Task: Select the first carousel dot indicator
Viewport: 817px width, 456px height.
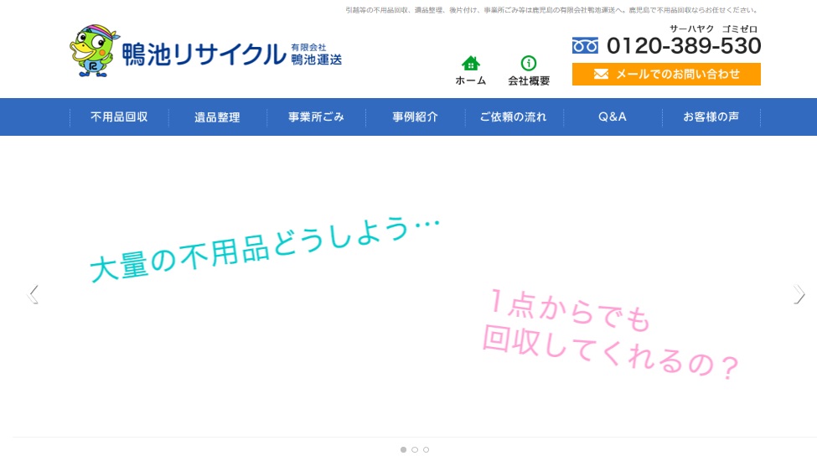Action: 403,450
